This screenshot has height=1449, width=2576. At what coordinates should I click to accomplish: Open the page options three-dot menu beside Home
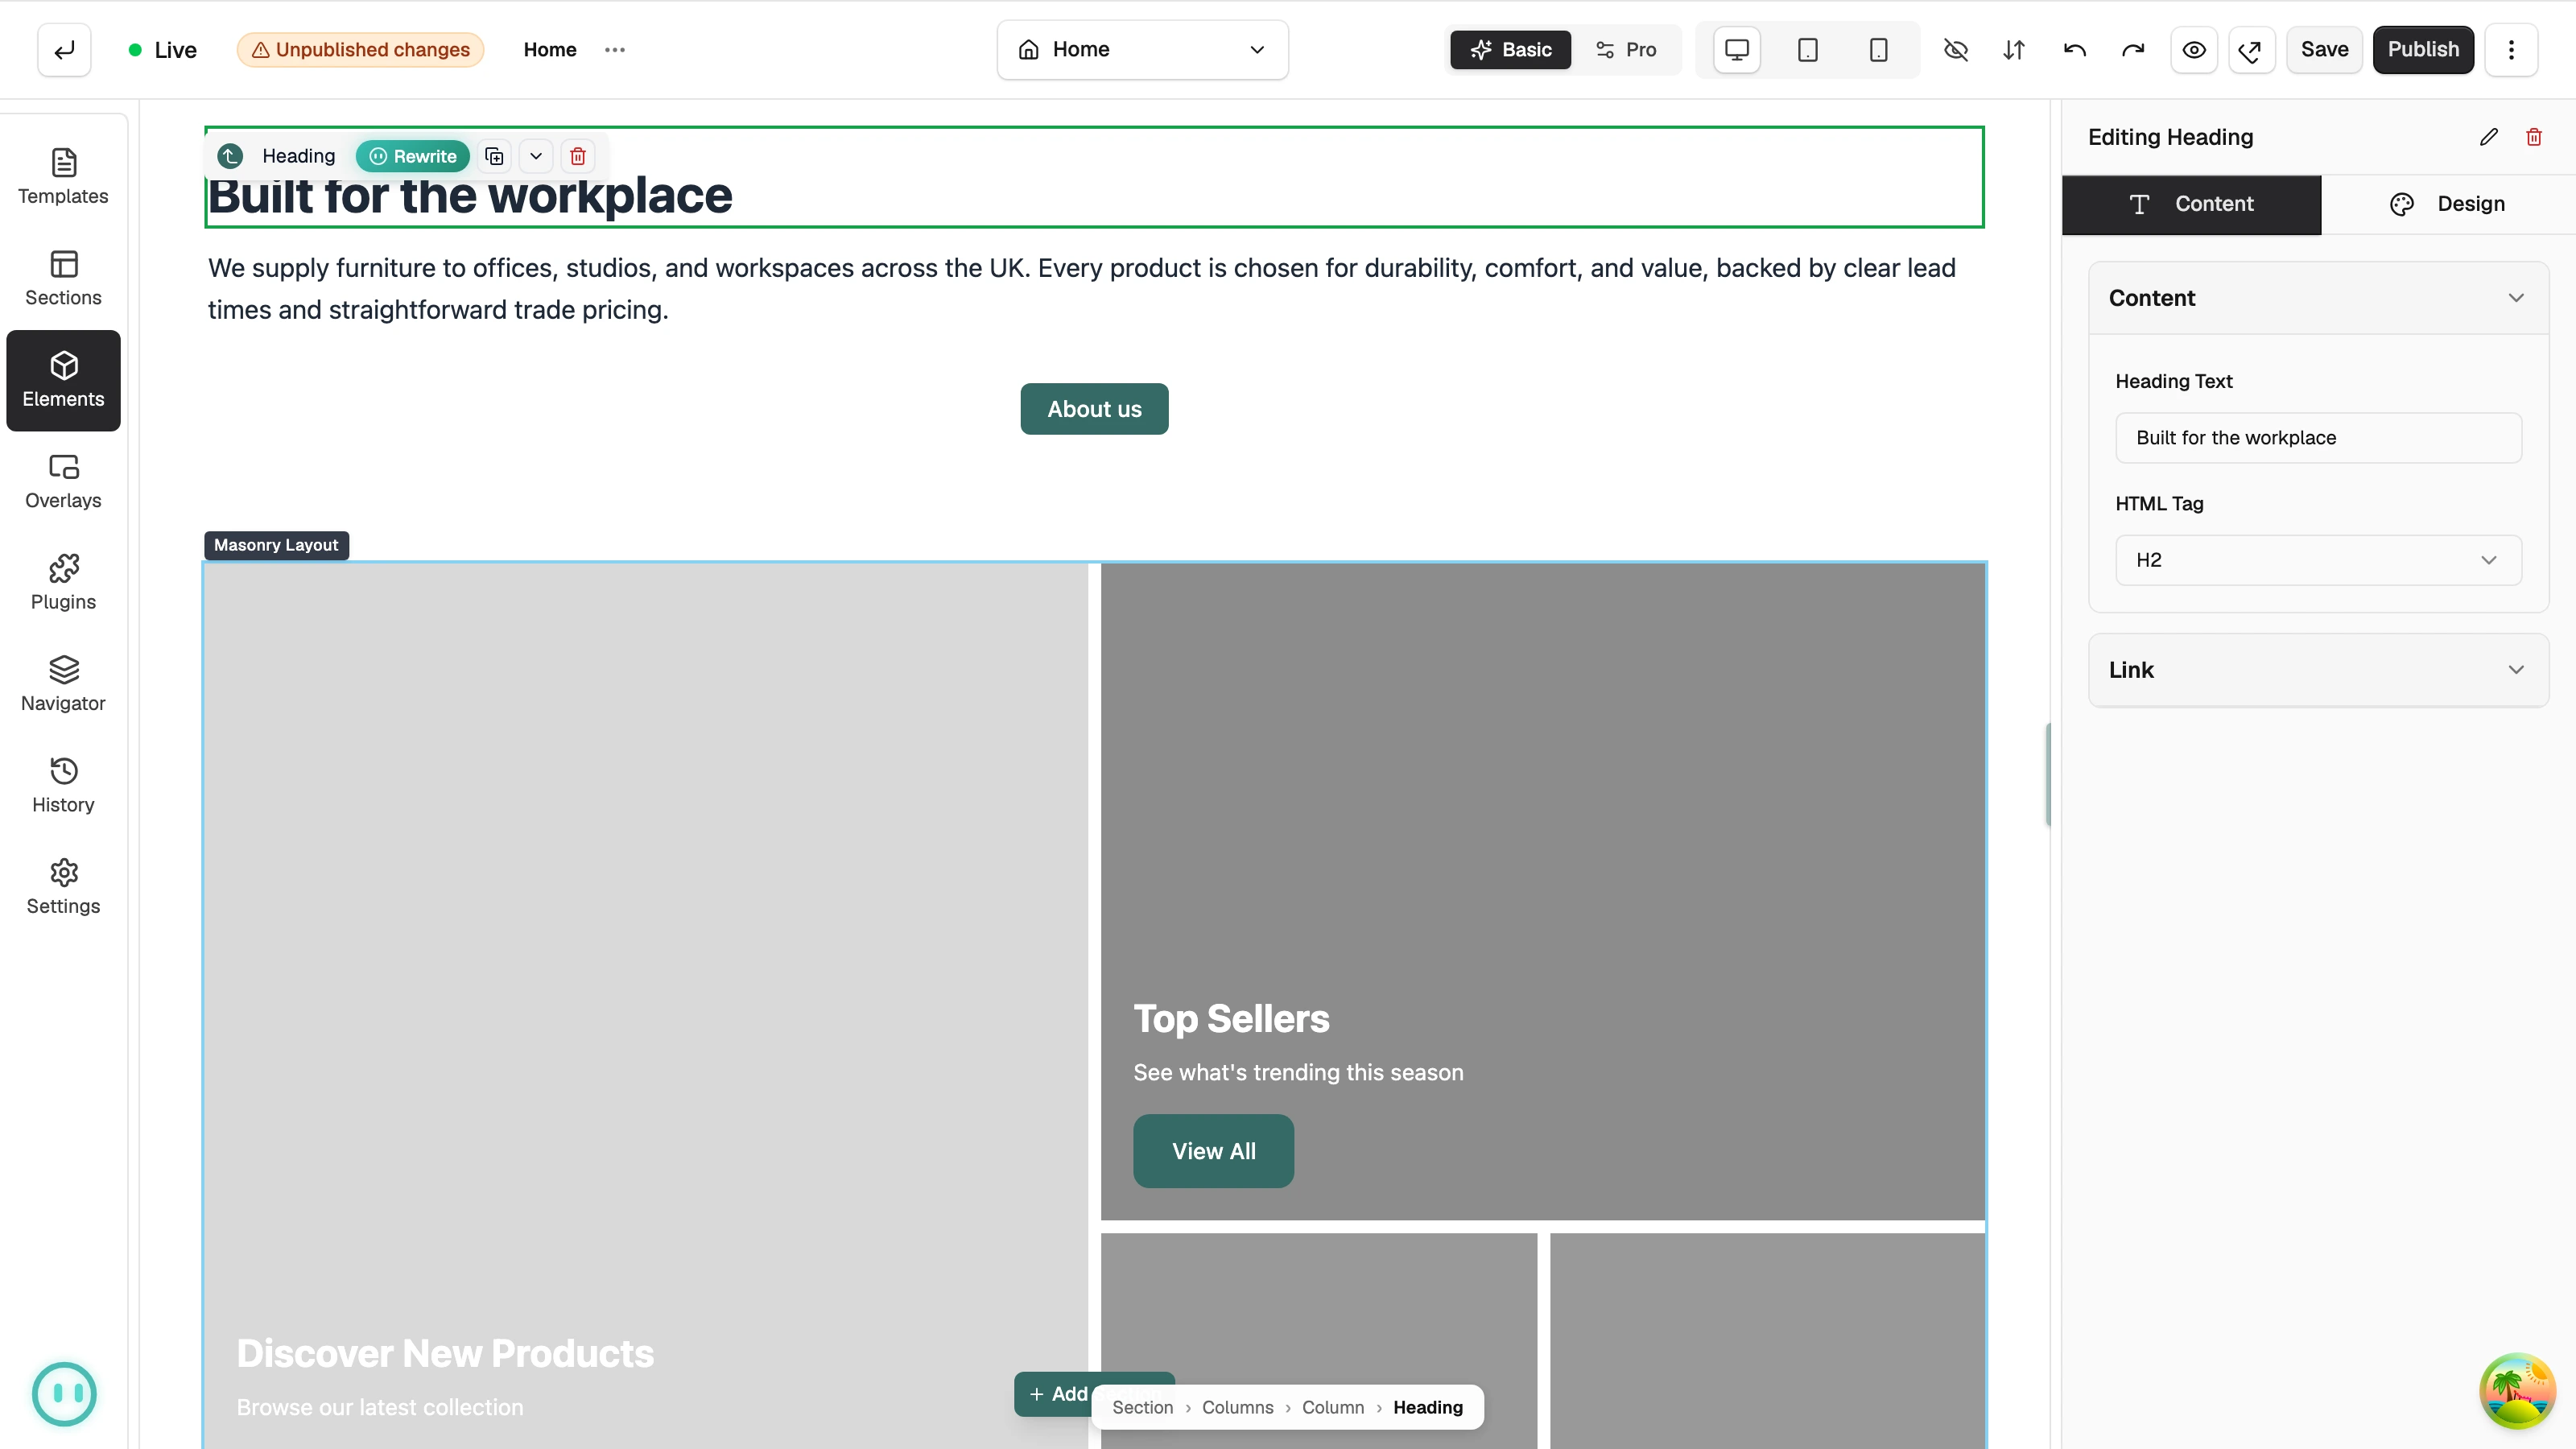point(615,50)
